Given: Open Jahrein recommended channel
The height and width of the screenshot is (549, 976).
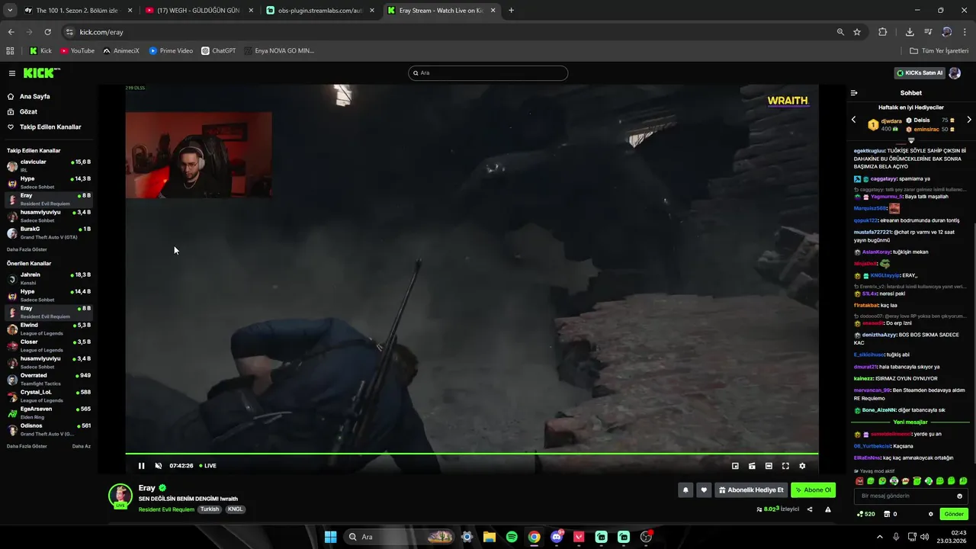Looking at the screenshot, I should (x=49, y=278).
